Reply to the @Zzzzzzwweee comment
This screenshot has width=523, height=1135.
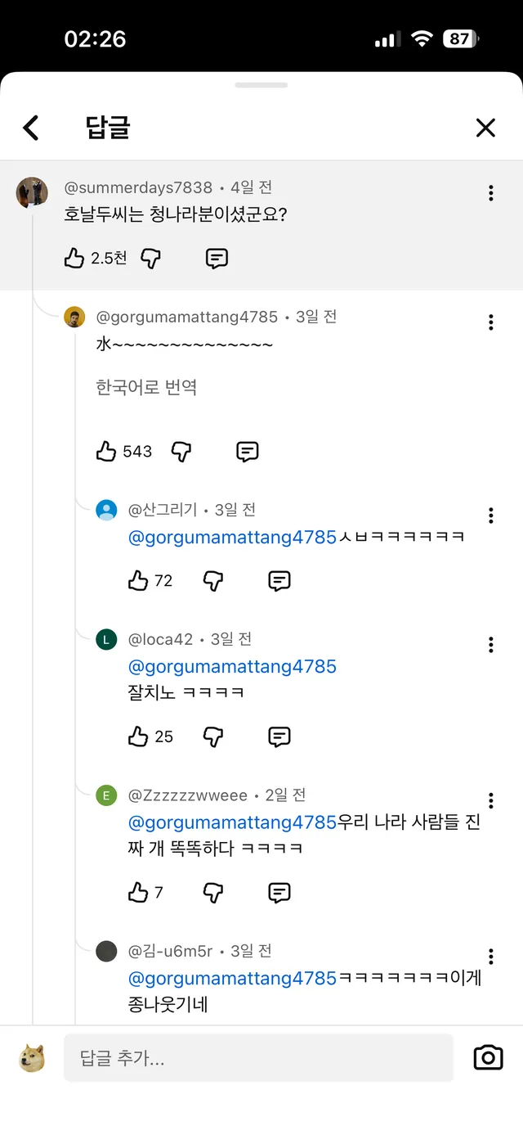(x=279, y=892)
